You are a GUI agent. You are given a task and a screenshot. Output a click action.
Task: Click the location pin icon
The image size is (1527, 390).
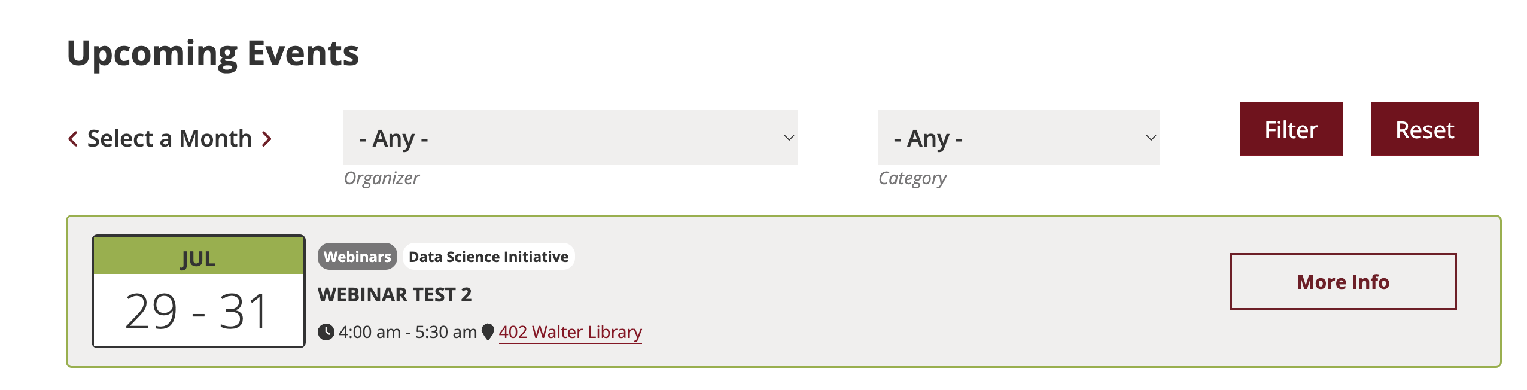[x=488, y=332]
